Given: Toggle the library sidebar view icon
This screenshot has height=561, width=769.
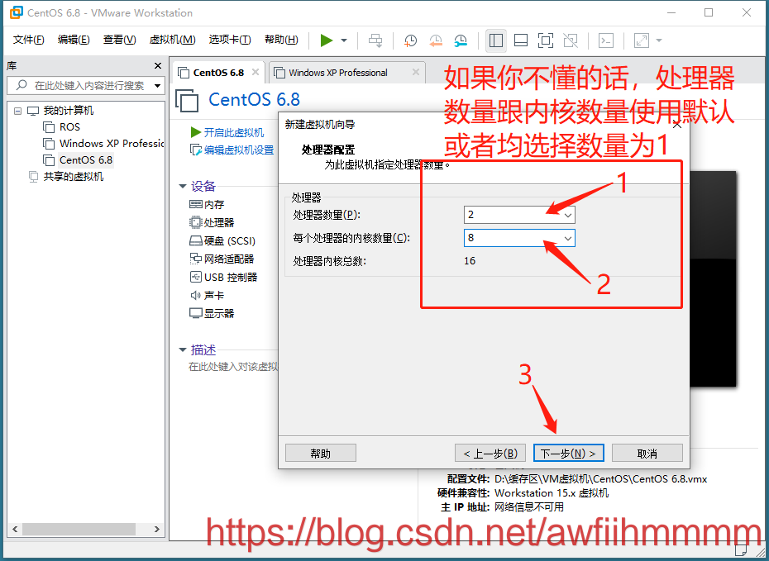Looking at the screenshot, I should click(x=496, y=40).
